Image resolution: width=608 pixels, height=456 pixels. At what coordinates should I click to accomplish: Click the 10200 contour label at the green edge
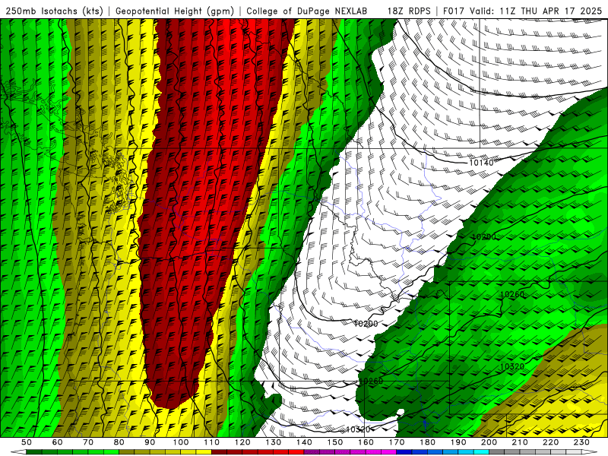pyautogui.click(x=484, y=237)
